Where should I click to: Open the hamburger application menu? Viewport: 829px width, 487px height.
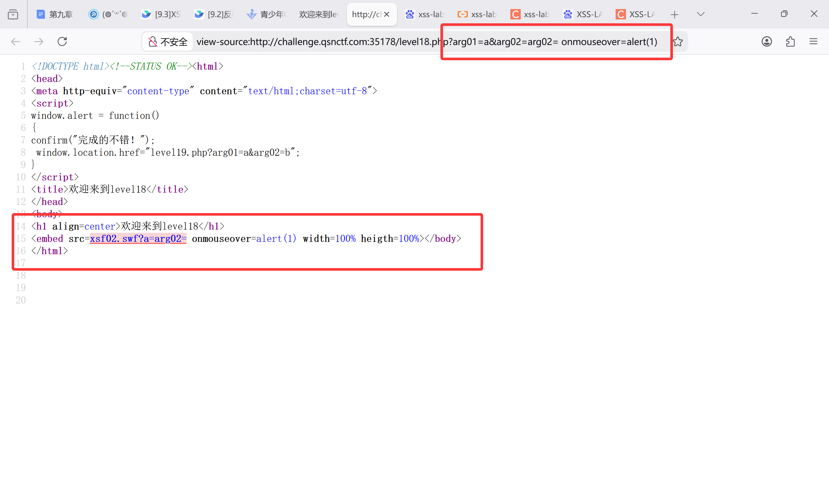tap(813, 41)
